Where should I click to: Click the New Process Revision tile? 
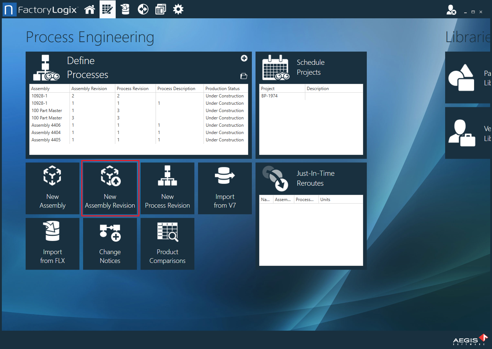point(167,188)
